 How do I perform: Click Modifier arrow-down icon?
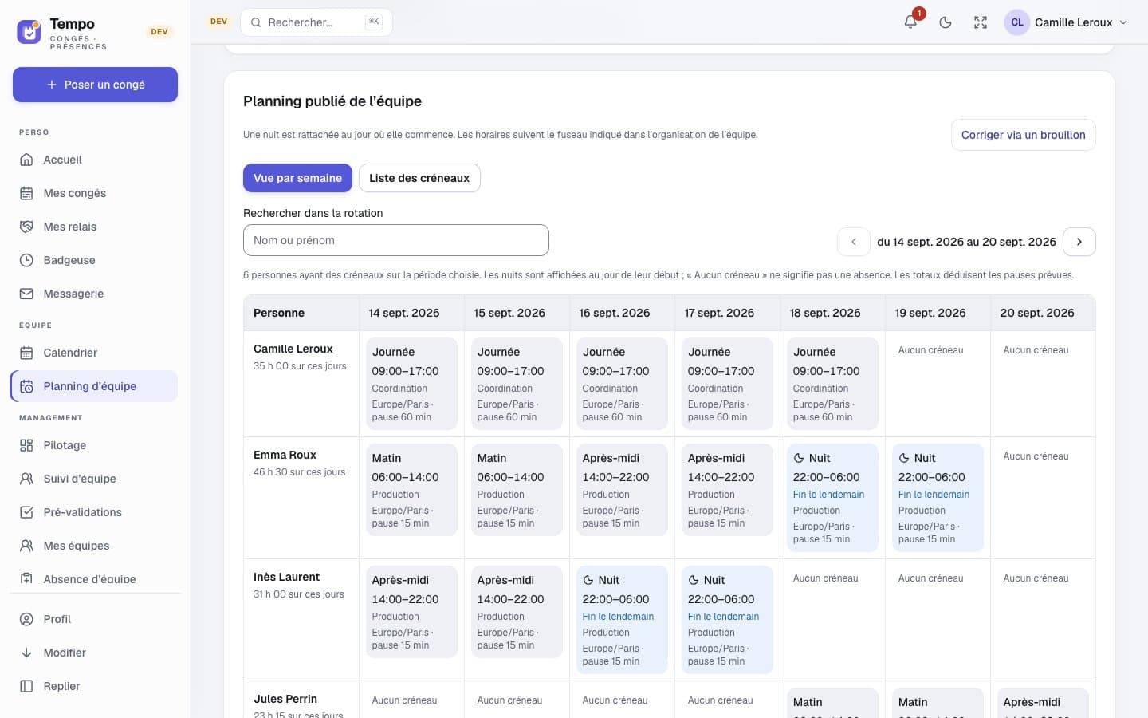click(26, 653)
